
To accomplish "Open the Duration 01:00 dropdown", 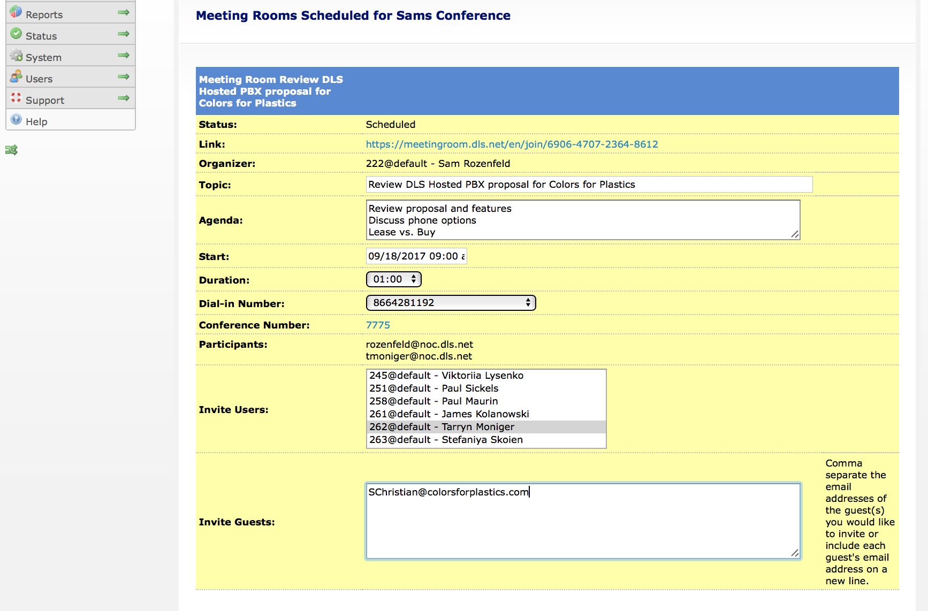I will (394, 279).
